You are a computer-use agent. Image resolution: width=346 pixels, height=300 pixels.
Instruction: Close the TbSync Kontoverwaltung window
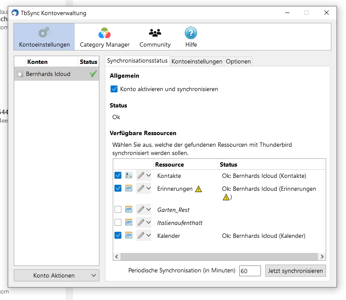tap(327, 13)
